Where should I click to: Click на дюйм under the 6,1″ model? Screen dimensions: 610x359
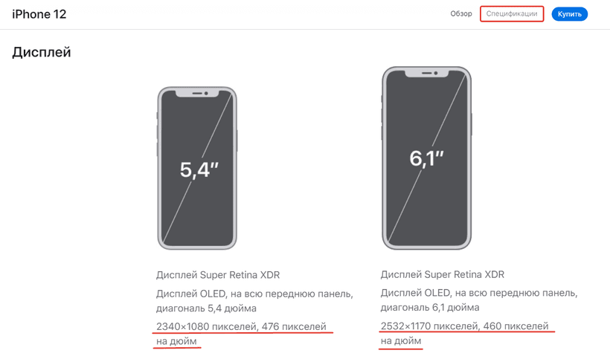click(401, 341)
